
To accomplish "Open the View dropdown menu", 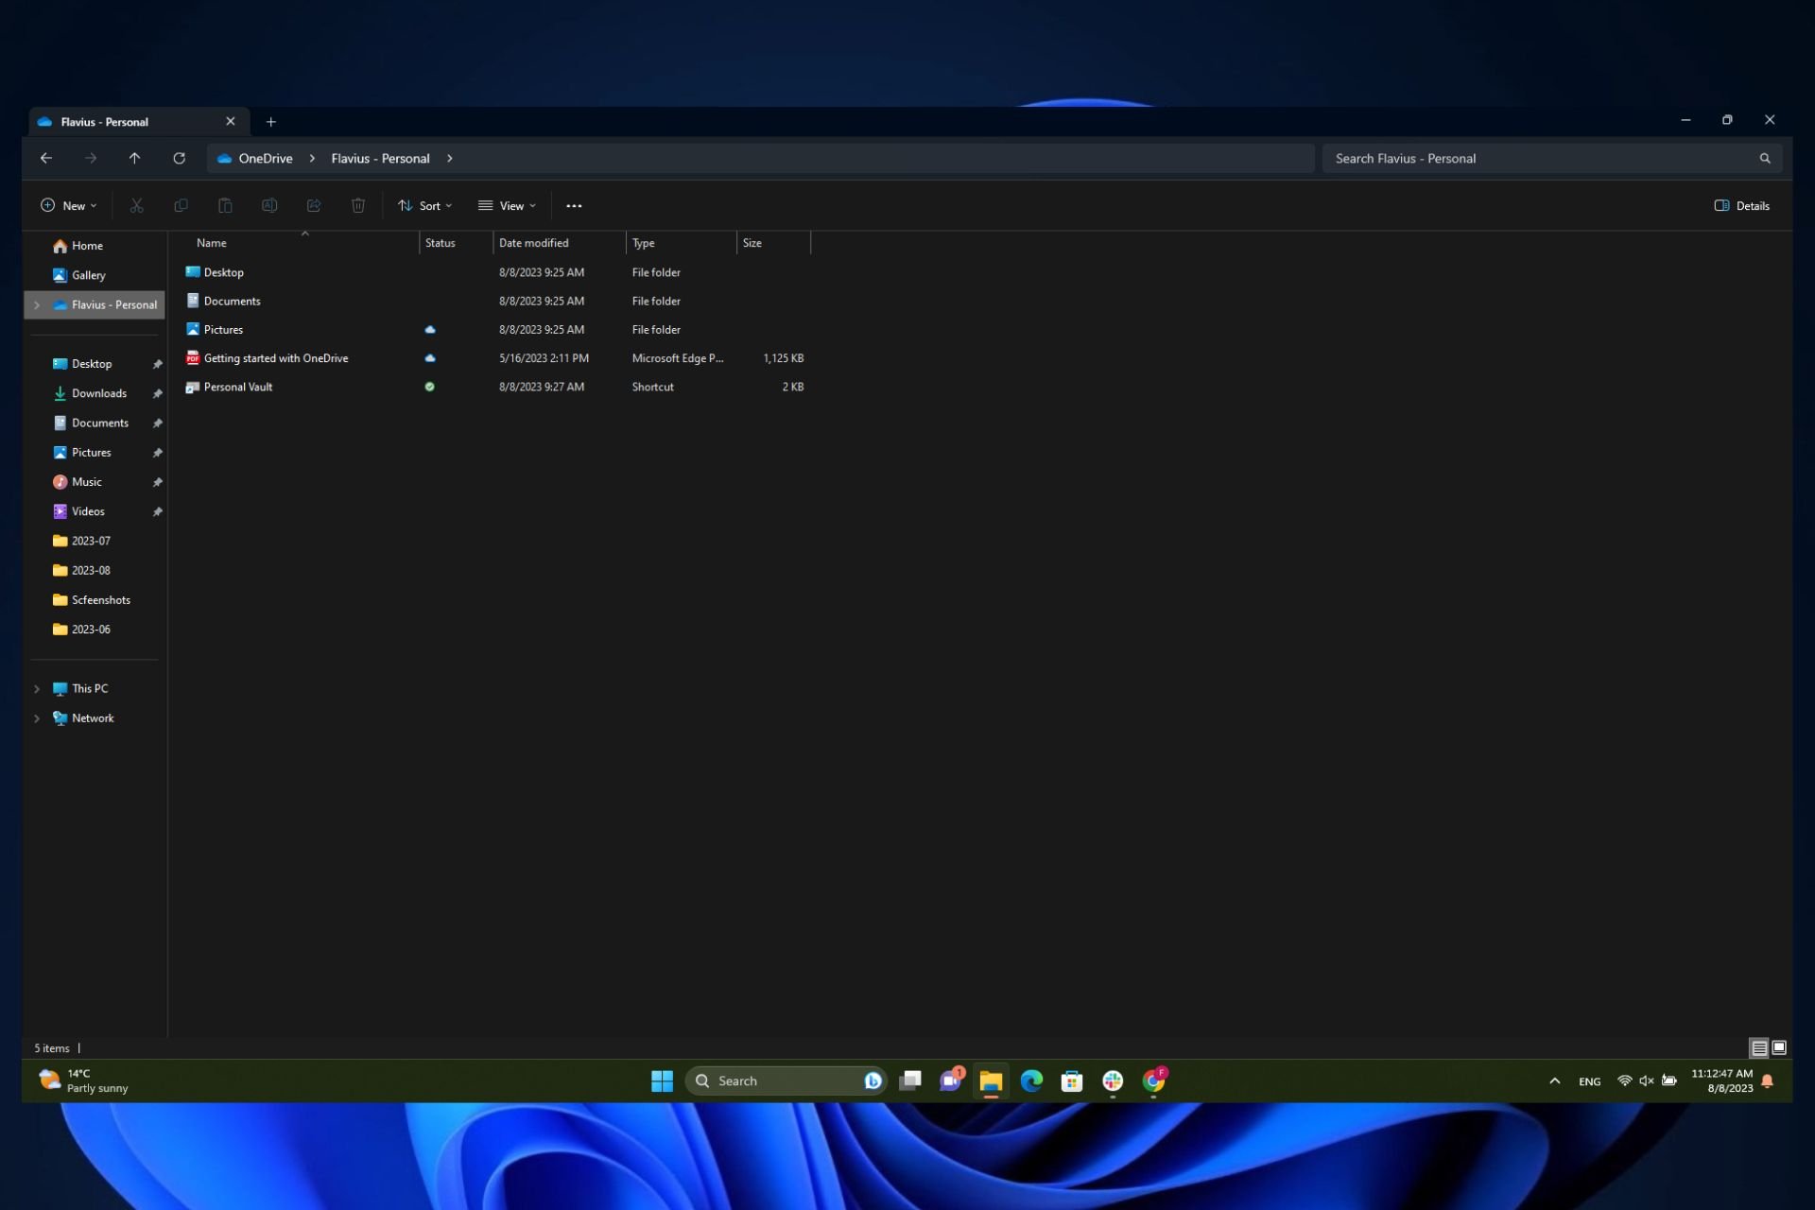I will pyautogui.click(x=508, y=205).
